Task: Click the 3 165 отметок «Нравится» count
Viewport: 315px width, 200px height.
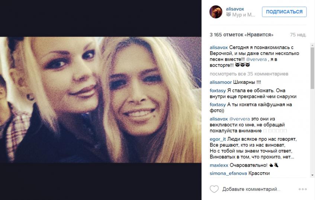Action: click(x=241, y=35)
